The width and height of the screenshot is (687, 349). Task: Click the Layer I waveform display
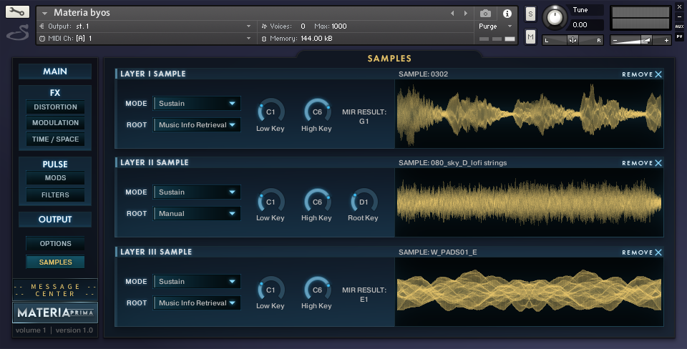pyautogui.click(x=530, y=114)
